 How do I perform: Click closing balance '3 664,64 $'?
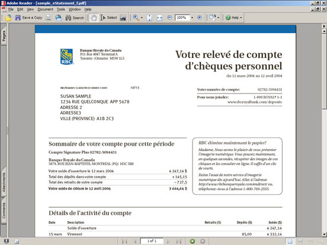tap(178, 189)
